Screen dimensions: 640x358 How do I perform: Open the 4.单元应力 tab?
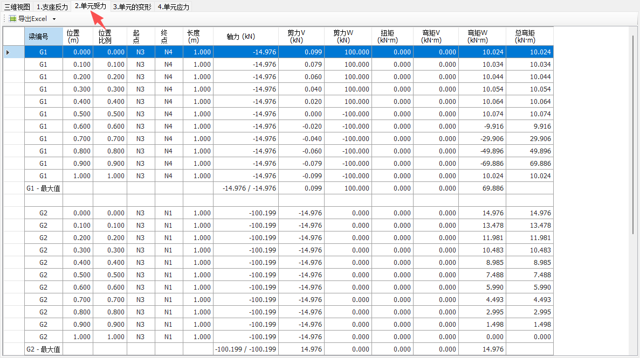[x=174, y=7]
